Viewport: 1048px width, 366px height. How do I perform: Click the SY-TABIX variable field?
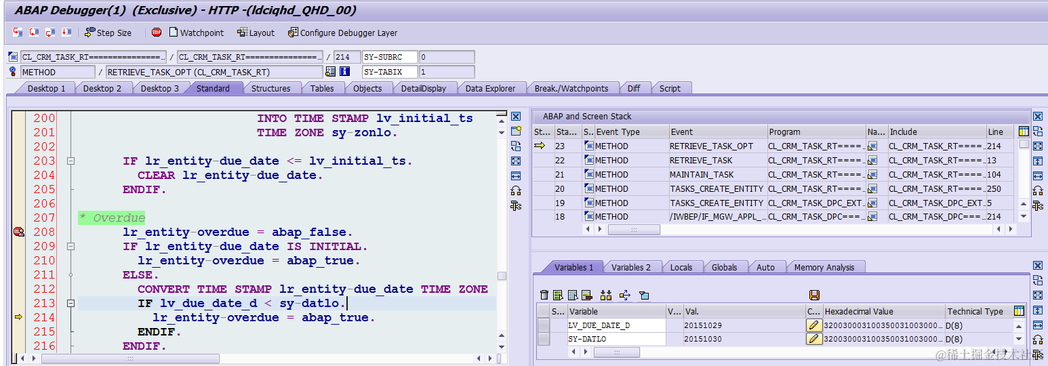pyautogui.click(x=390, y=72)
